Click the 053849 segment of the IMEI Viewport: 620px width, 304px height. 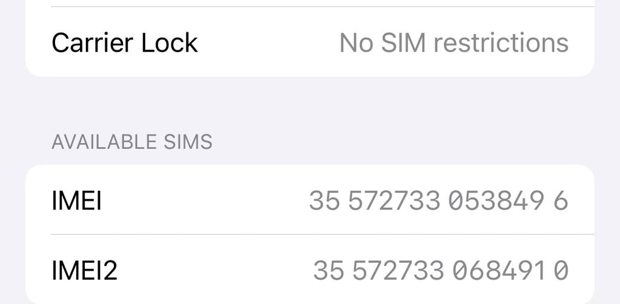pyautogui.click(x=495, y=200)
